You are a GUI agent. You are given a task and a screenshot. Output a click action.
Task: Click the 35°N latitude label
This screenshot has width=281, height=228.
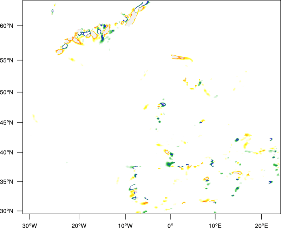coord(7,182)
